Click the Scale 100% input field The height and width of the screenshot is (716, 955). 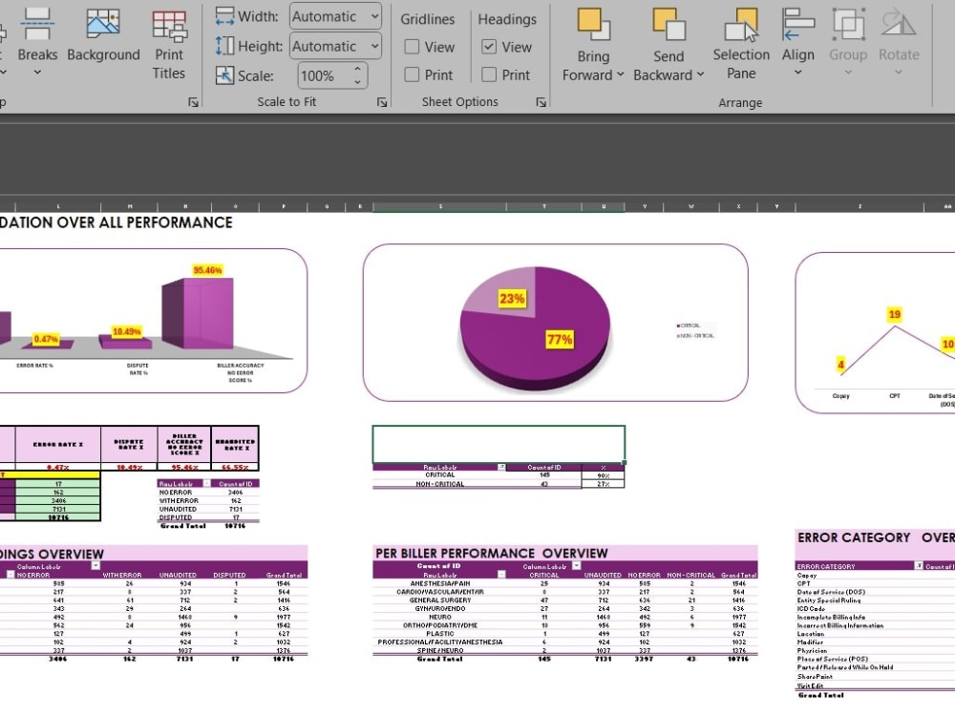(325, 76)
